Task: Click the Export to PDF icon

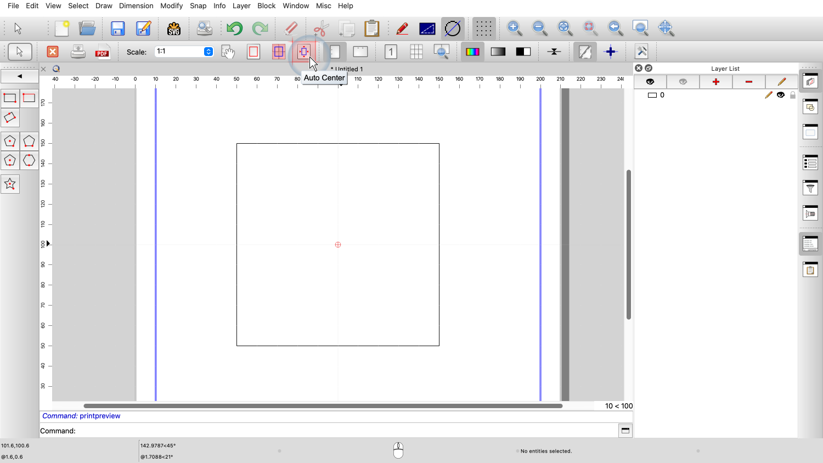Action: (102, 52)
